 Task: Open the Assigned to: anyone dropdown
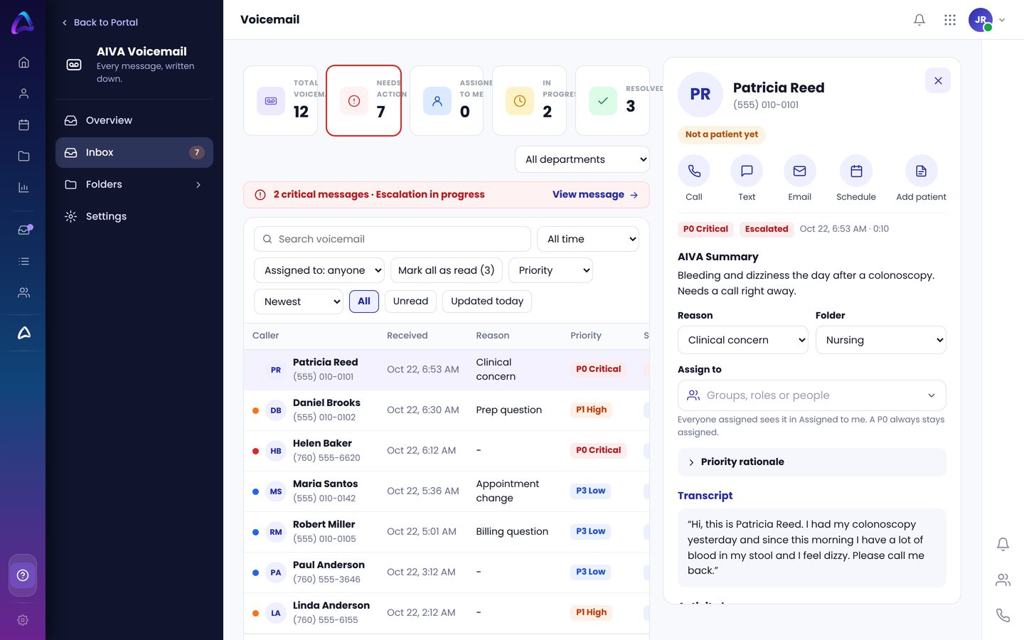pyautogui.click(x=319, y=270)
